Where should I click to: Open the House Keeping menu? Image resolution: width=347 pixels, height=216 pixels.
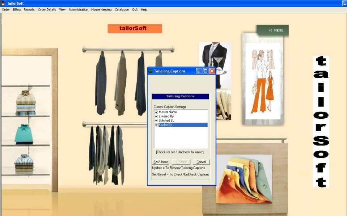point(101,10)
